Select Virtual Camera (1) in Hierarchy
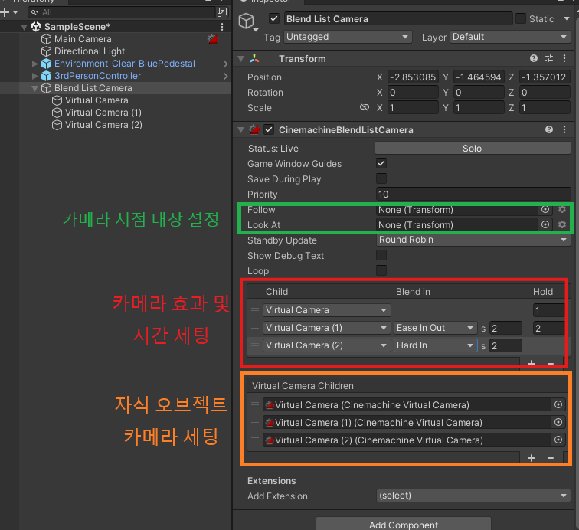The width and height of the screenshot is (579, 530). pyautogui.click(x=103, y=113)
